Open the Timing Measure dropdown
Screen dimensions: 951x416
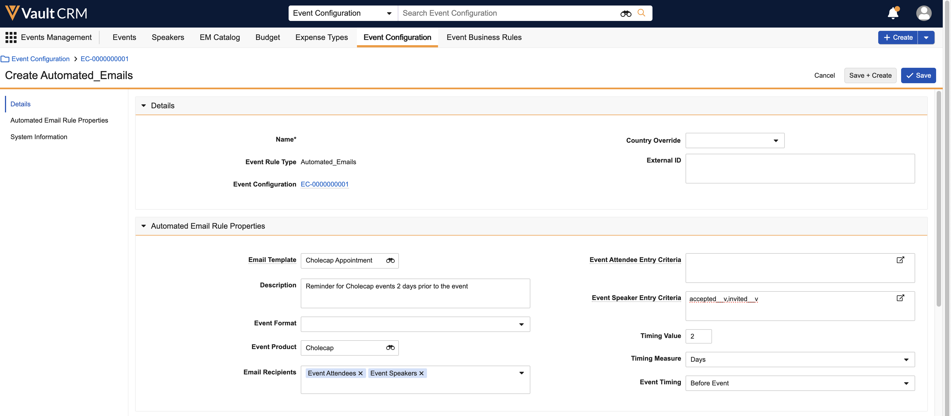800,360
